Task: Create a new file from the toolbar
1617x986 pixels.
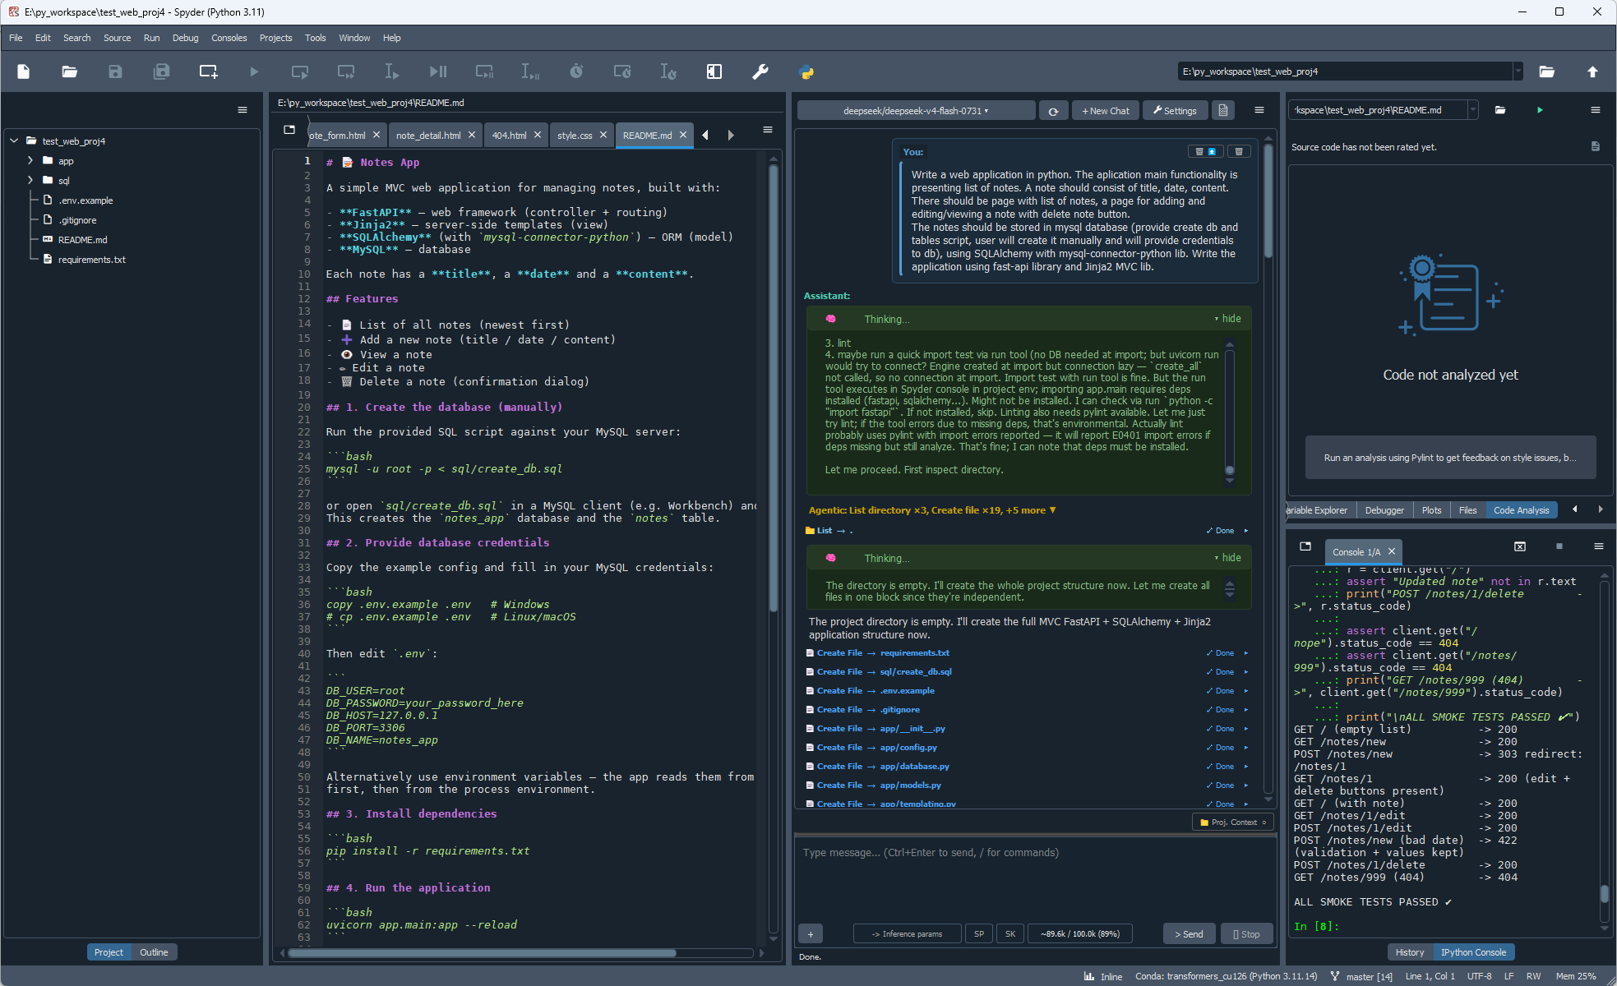Action: click(24, 71)
